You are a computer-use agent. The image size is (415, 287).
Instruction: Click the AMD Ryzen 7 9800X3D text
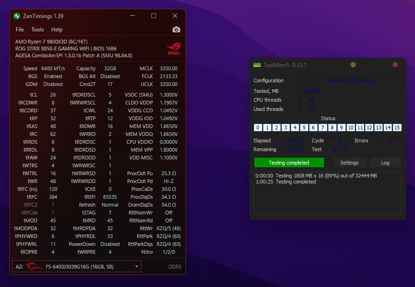click(51, 42)
